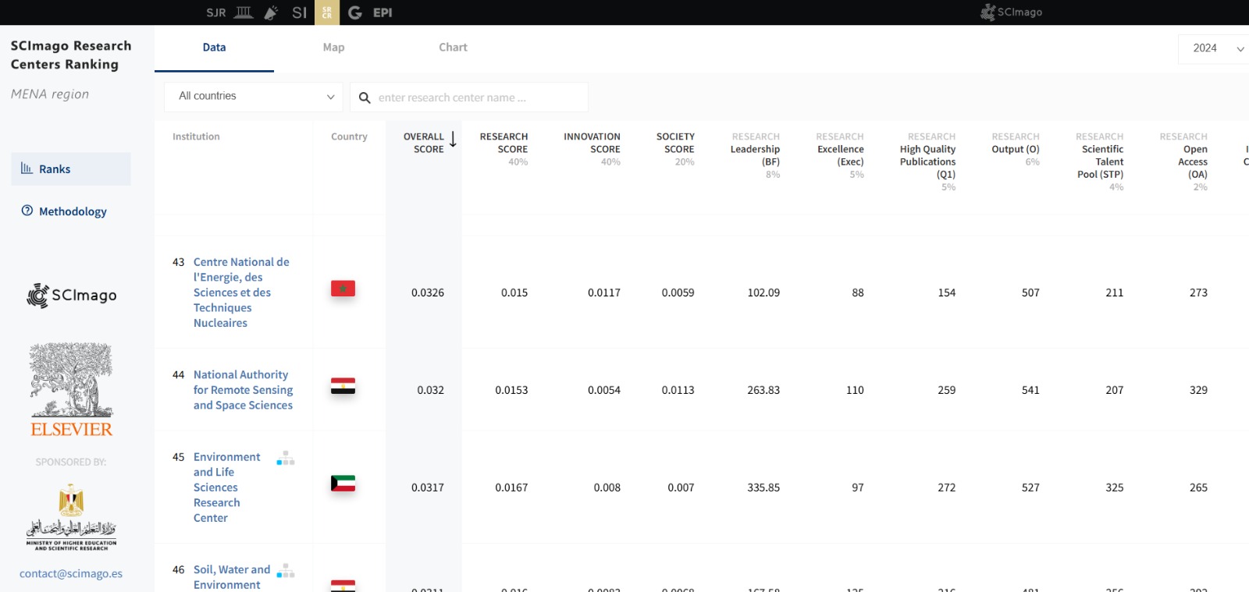1249x592 pixels.
Task: Open the G logo icon in top bar
Action: point(355,12)
